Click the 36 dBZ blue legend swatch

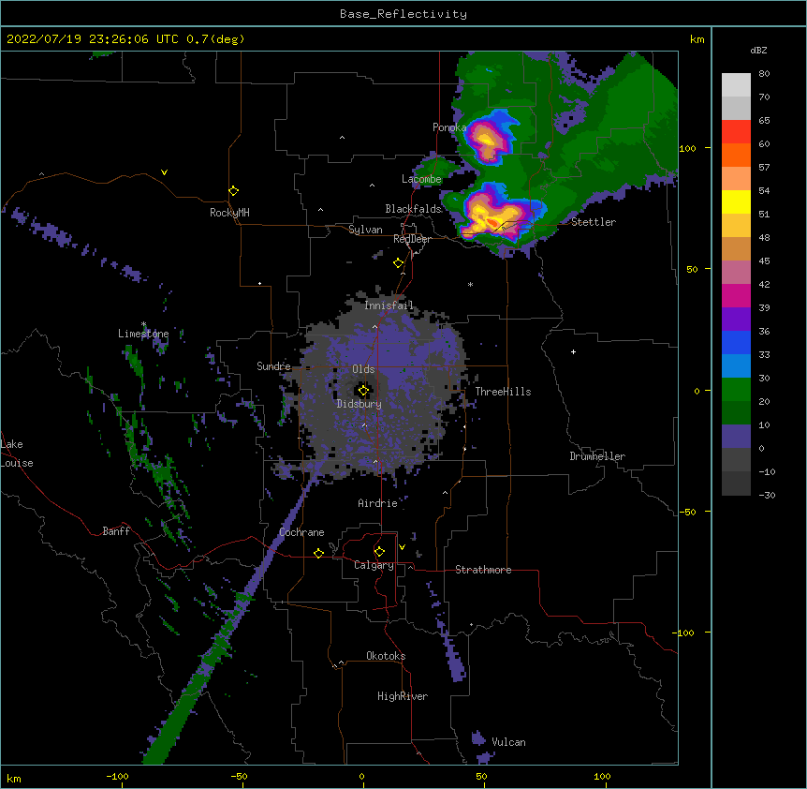click(x=736, y=342)
